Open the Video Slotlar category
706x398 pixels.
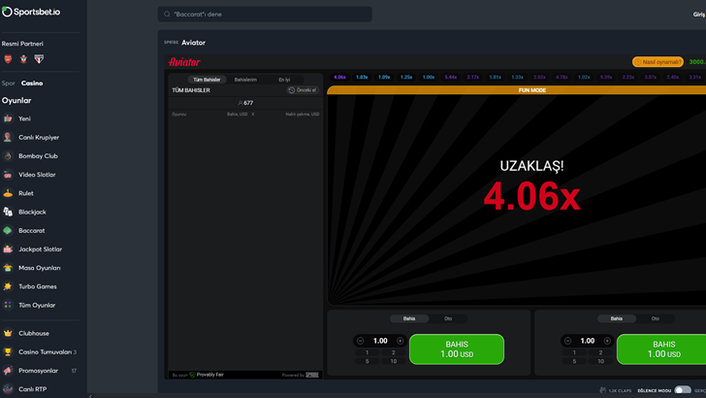[37, 175]
